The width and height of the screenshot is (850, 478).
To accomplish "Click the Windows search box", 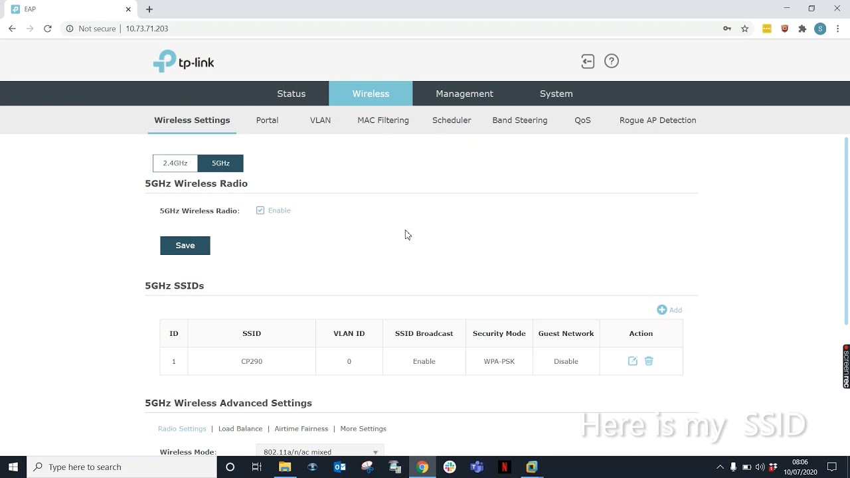I will click(x=122, y=467).
